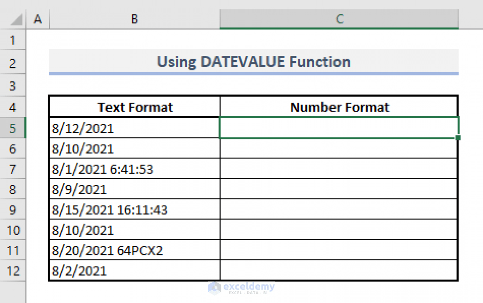483x303 pixels.
Task: Select the cell containing 8/15/2021 16:11:43
Action: [x=135, y=210]
